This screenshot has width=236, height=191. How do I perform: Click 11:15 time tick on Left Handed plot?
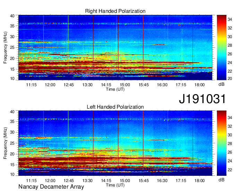(x=31, y=181)
